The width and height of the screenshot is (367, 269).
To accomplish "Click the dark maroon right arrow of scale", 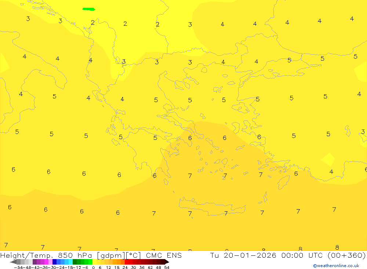I will pos(167,262).
